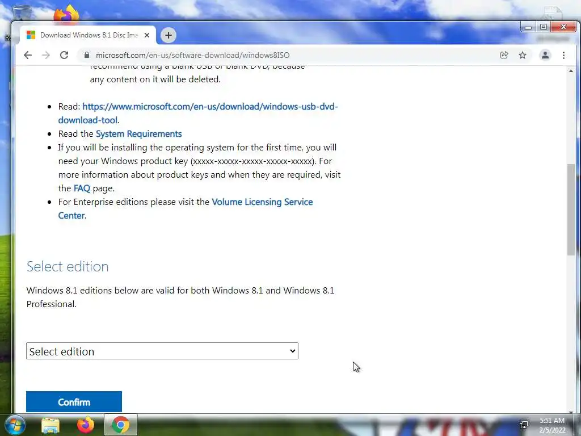Close the Download Windows 8.1 tab
581x436 pixels.
point(147,35)
